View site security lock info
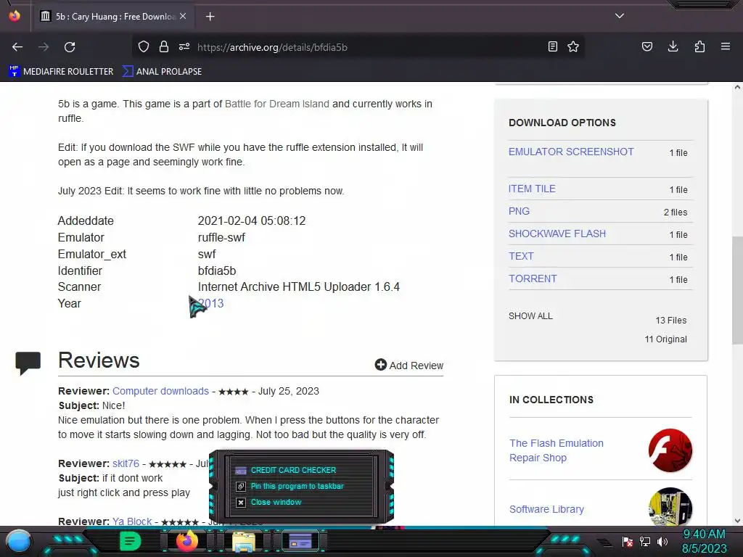Image resolution: width=743 pixels, height=557 pixels. pos(164,47)
